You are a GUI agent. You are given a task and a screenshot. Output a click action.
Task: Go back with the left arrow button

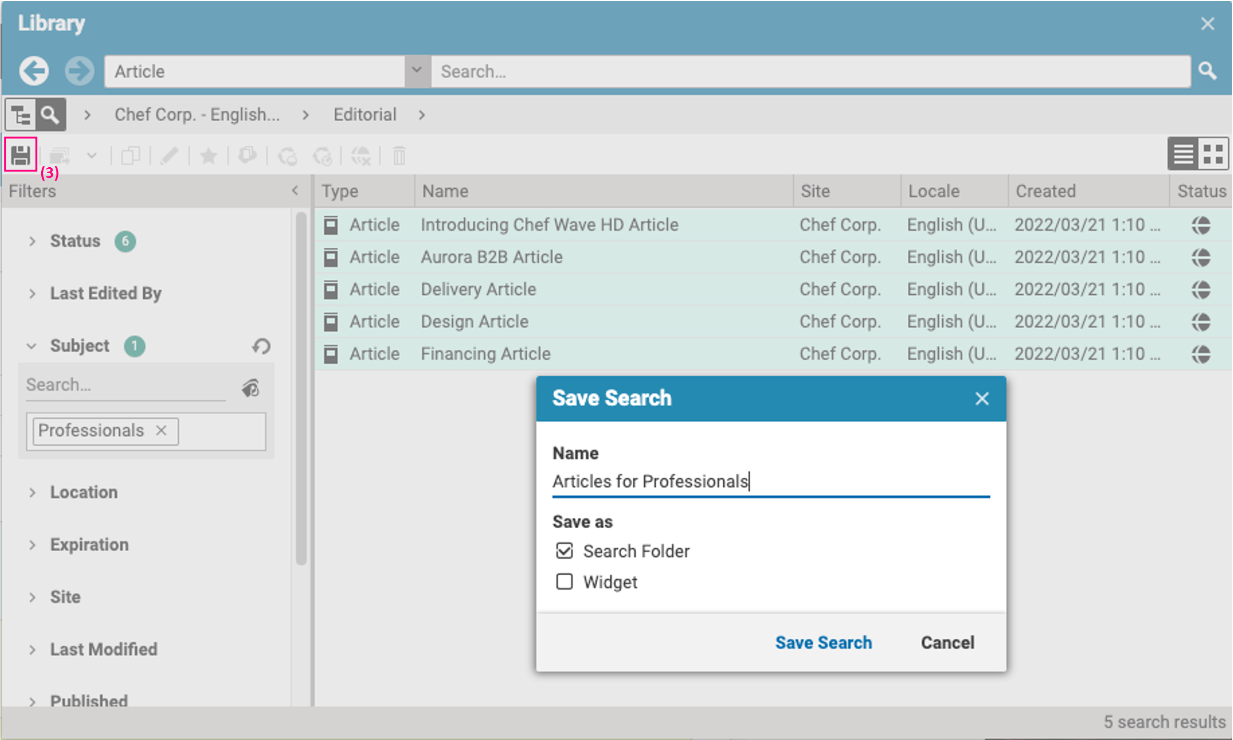click(x=34, y=71)
